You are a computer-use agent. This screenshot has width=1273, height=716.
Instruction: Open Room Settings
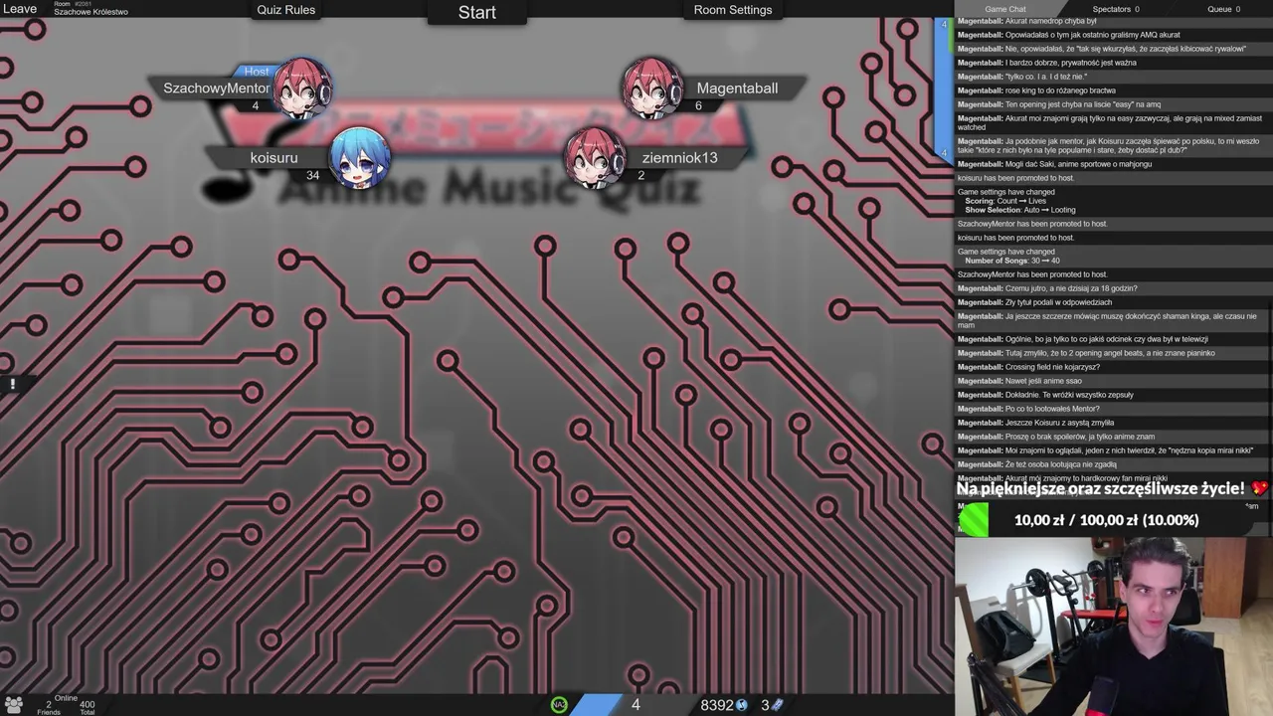point(733,10)
